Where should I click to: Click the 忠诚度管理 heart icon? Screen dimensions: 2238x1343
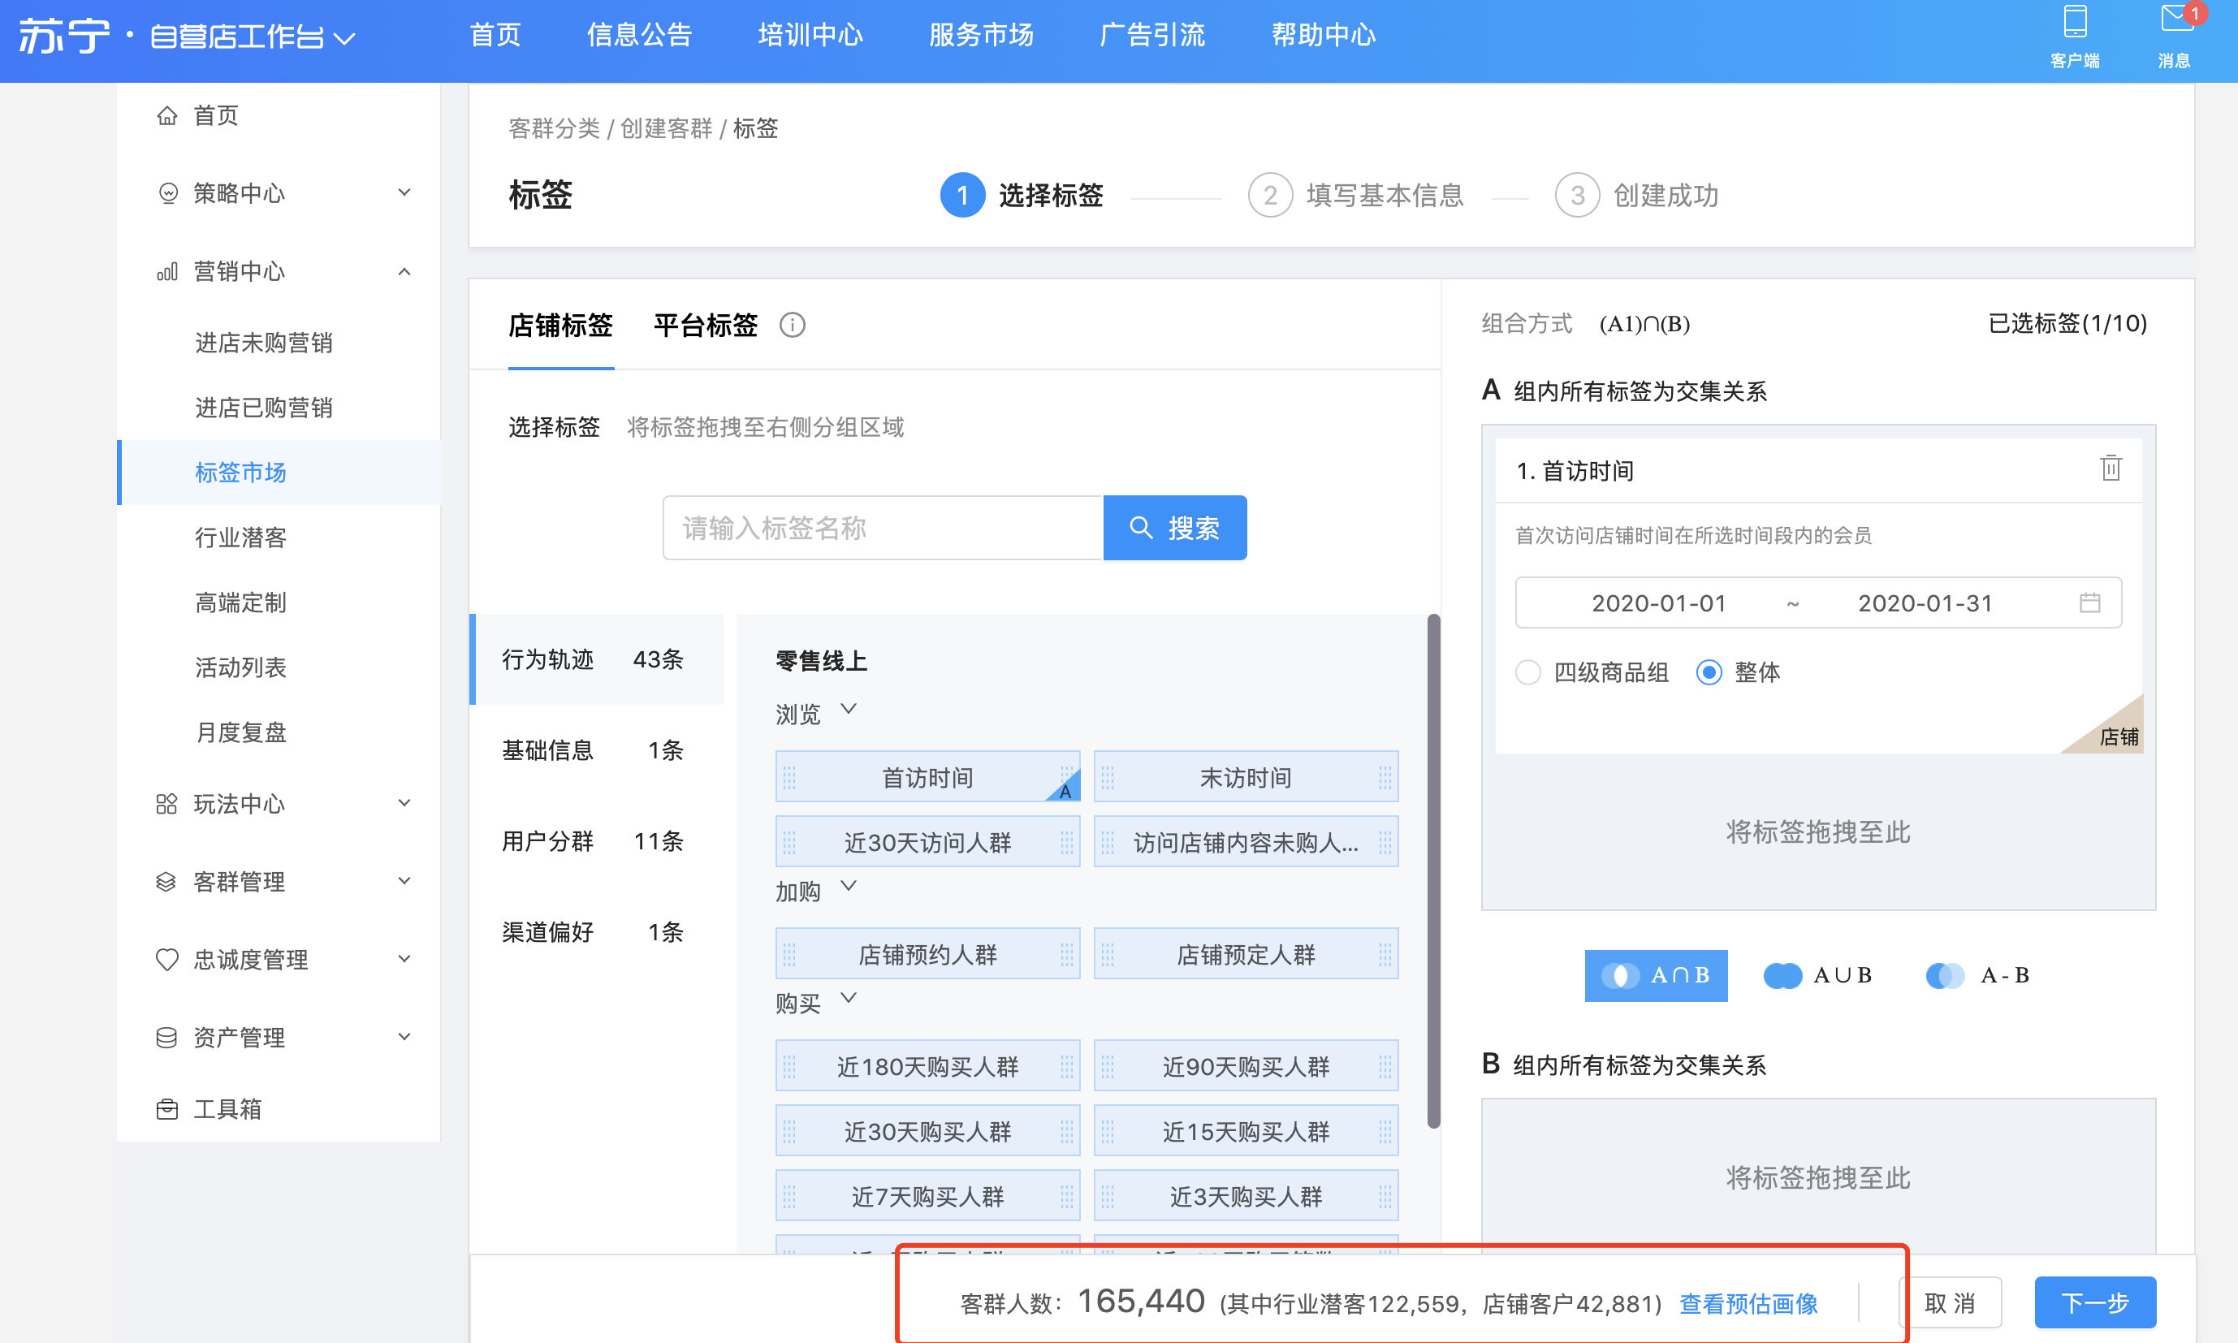(166, 959)
